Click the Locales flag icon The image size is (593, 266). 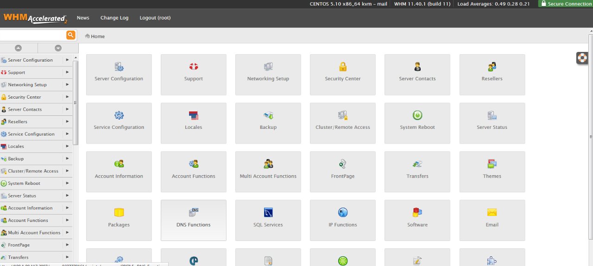(x=194, y=115)
